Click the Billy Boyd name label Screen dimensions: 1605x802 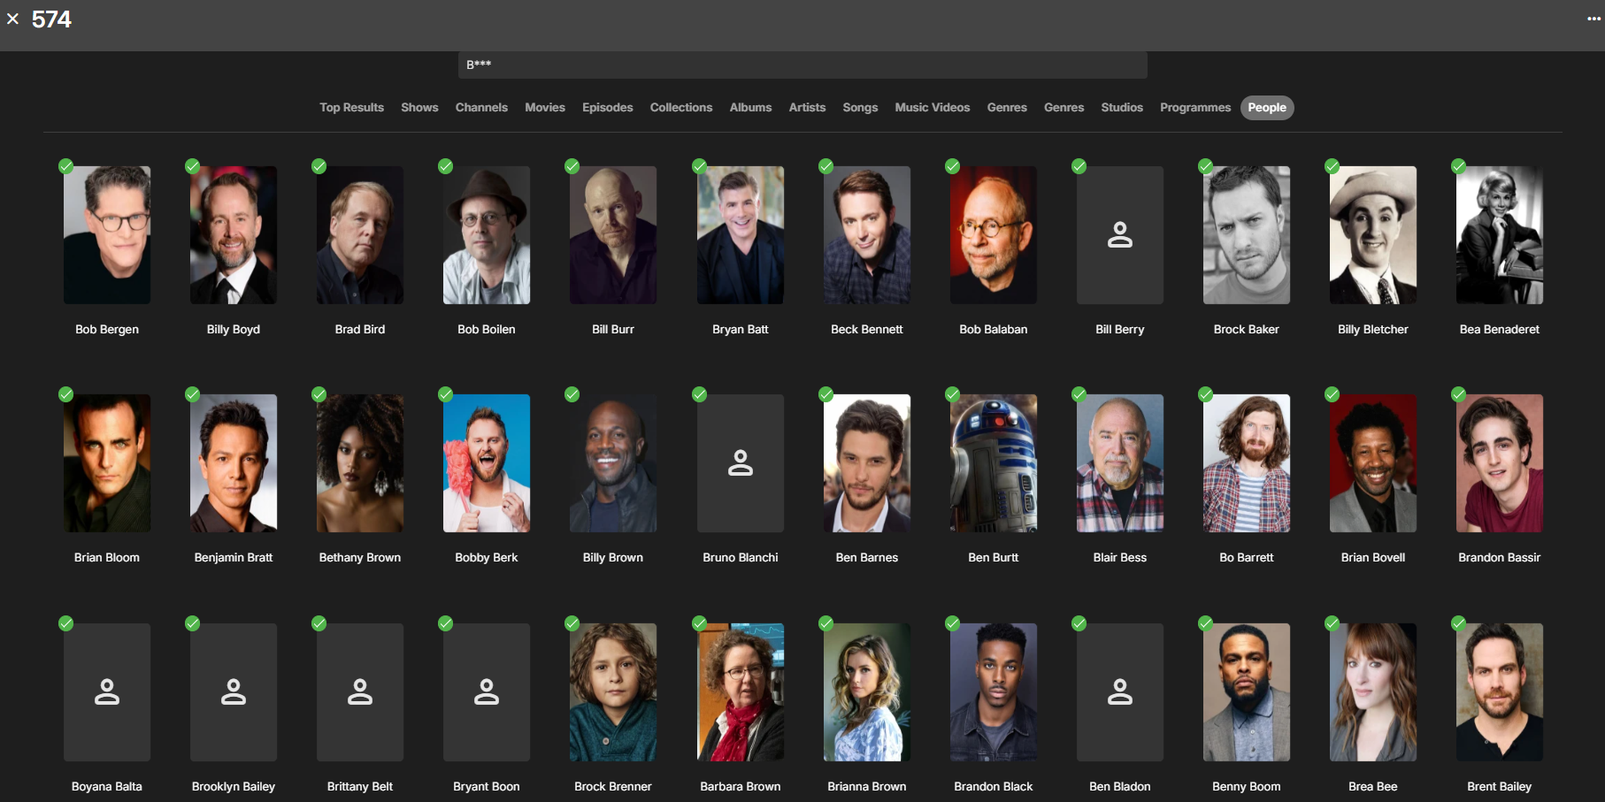coord(234,330)
